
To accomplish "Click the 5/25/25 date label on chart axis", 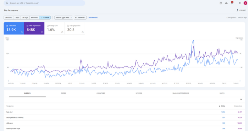I will click(x=189, y=83).
